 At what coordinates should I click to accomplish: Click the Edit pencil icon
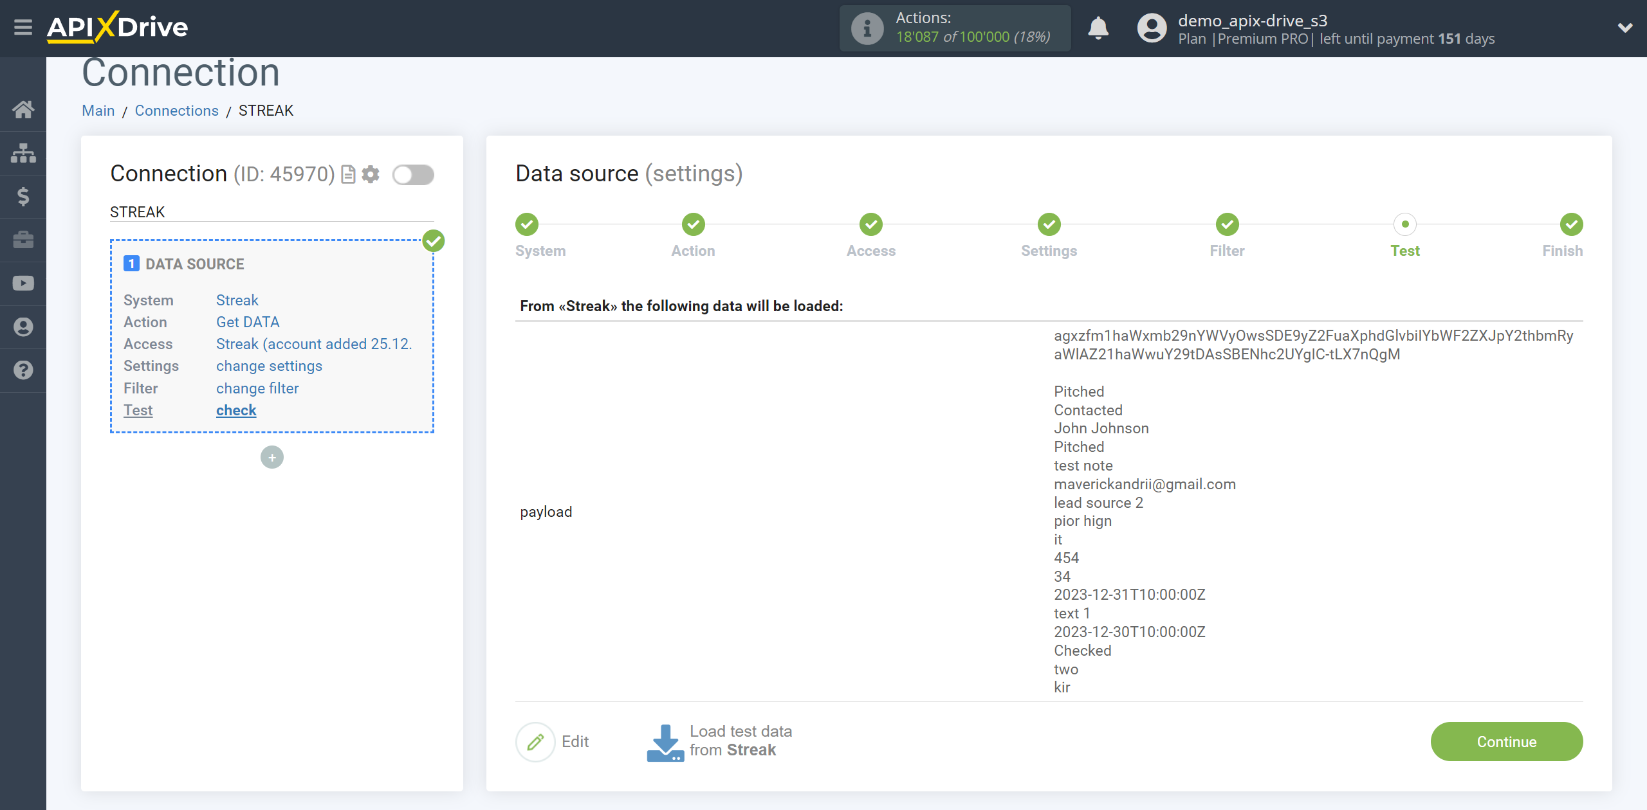tap(535, 742)
